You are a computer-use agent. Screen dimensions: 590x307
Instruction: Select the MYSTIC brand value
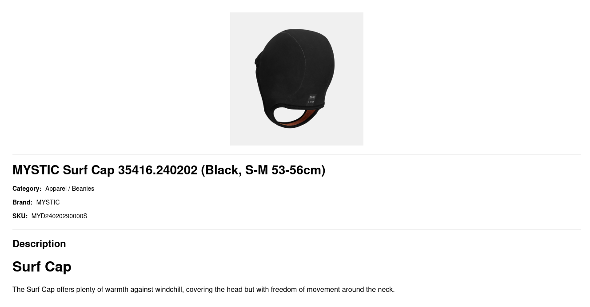48,202
